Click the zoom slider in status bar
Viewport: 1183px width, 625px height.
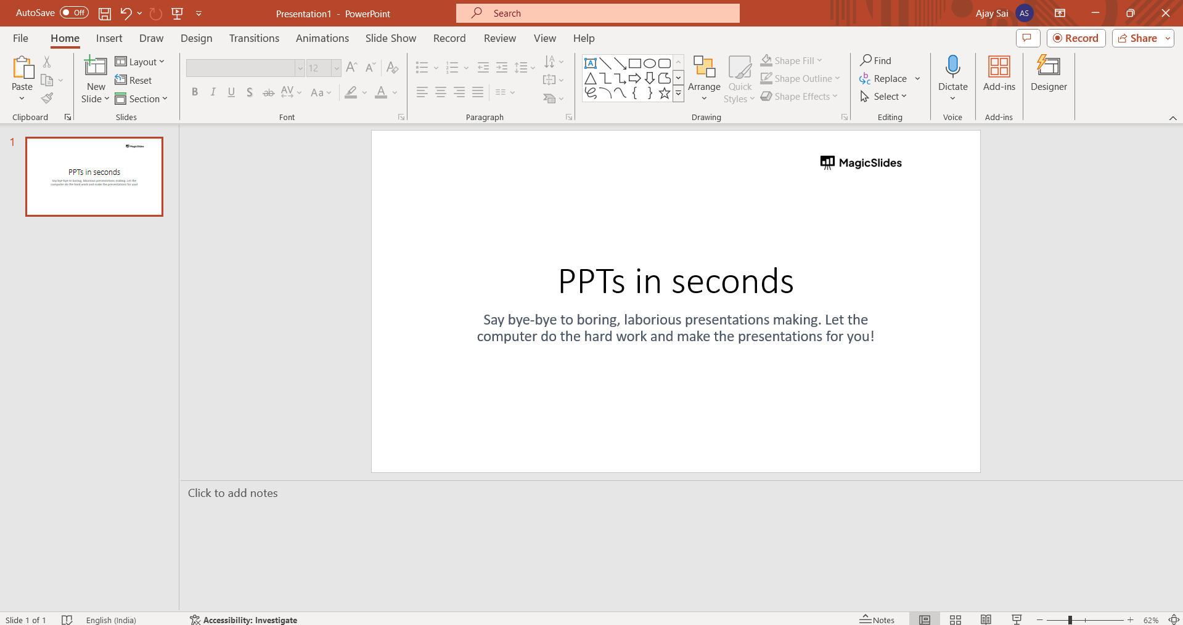click(1070, 620)
